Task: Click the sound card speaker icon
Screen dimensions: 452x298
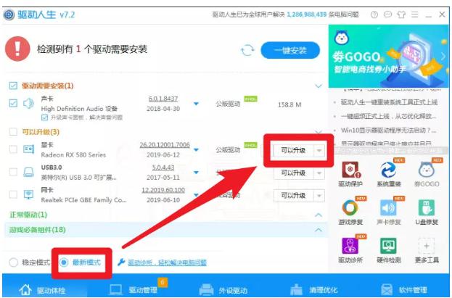Action: [x=28, y=103]
